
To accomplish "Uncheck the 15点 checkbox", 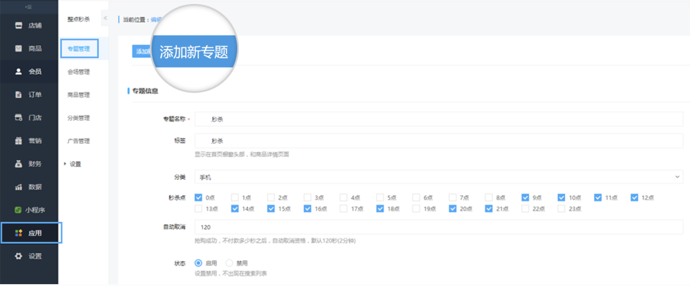I will (271, 208).
